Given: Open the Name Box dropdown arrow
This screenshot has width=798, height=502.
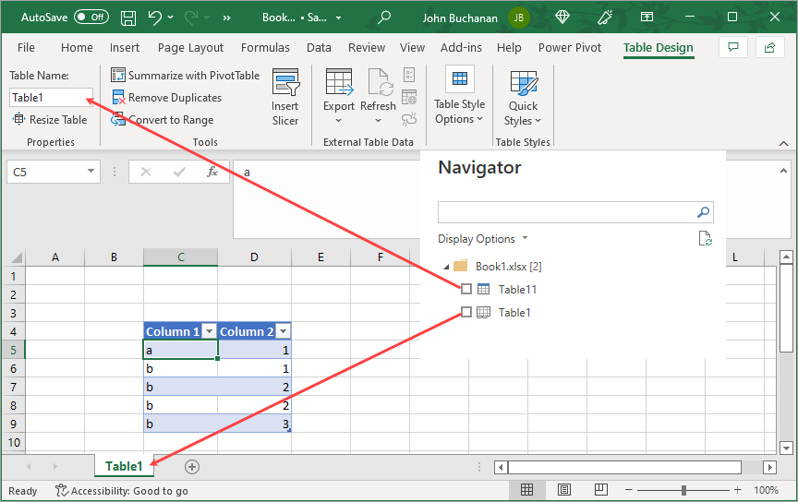Looking at the screenshot, I should coord(91,171).
